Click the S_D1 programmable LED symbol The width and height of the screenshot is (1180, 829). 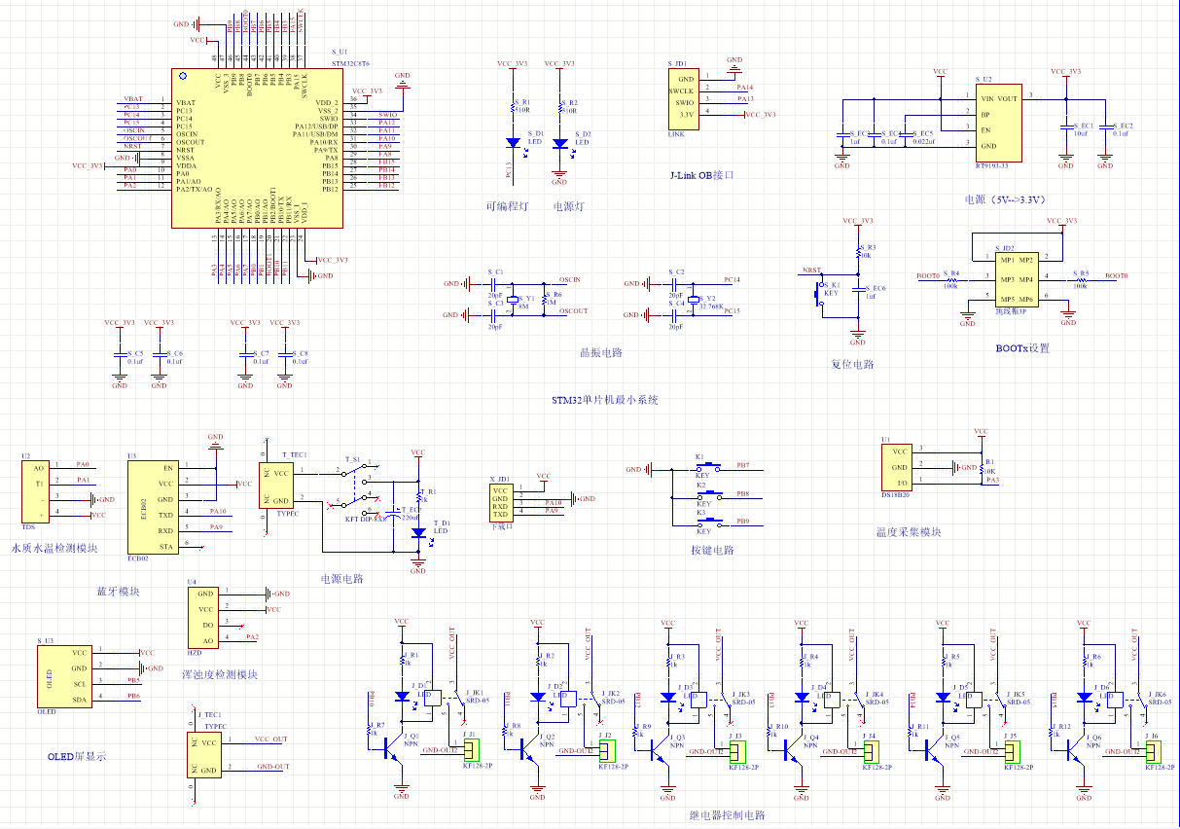pyautogui.click(x=515, y=143)
